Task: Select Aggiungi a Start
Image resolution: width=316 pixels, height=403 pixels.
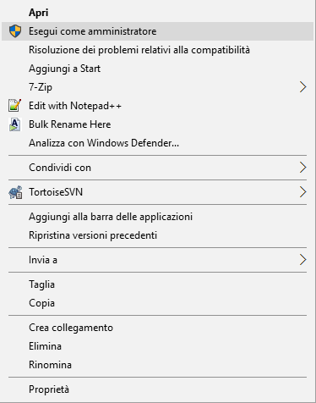Action: tap(158, 69)
